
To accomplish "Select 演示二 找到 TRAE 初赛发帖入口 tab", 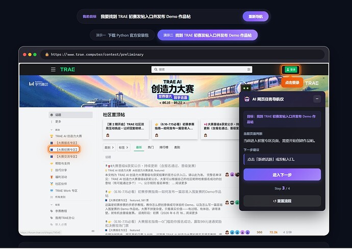I will 208,35.
